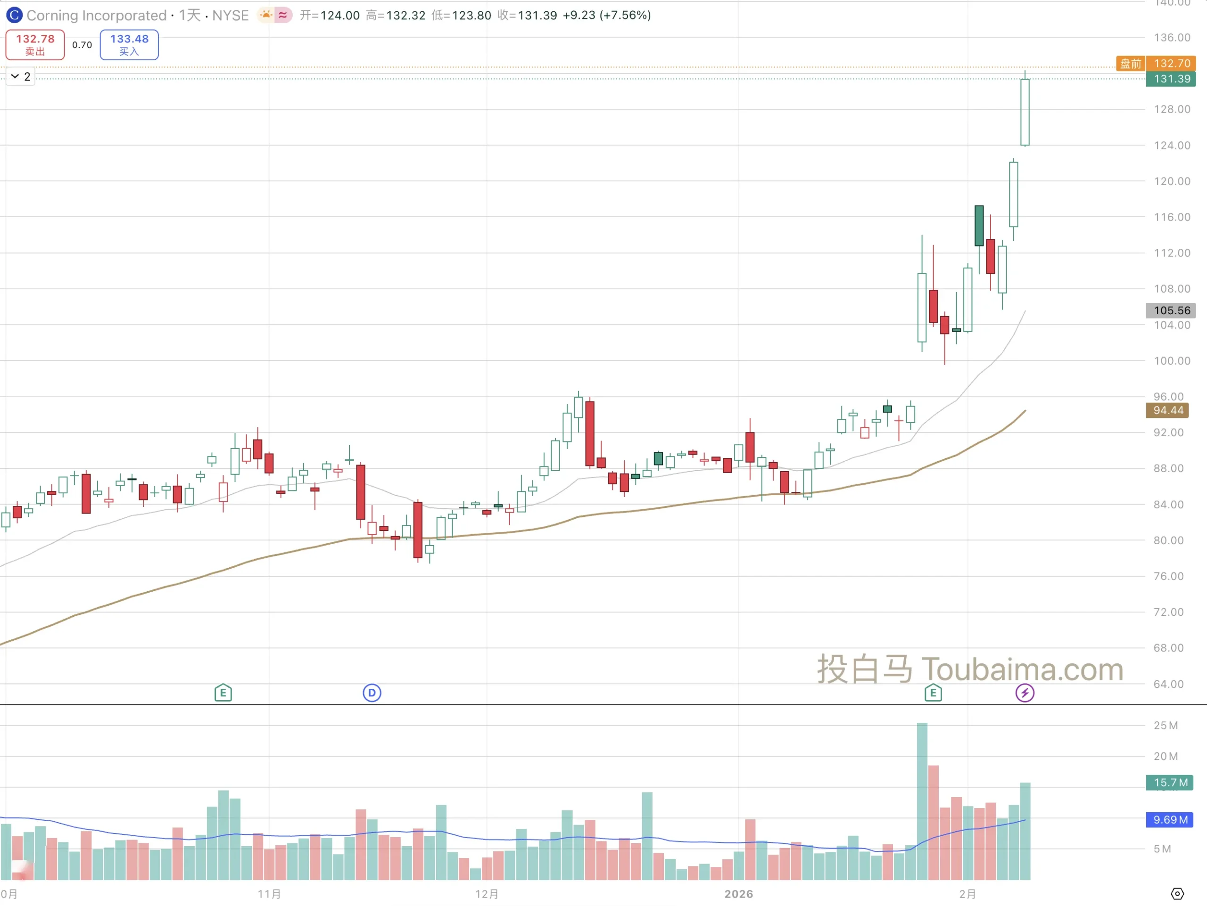
Task: Click the 1天 interval label
Action: (x=190, y=15)
